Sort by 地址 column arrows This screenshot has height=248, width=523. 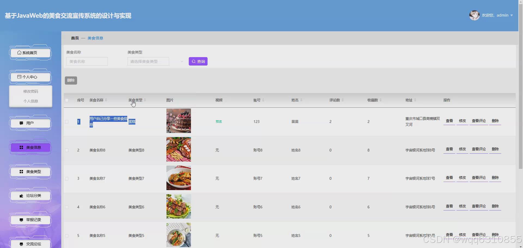(x=415, y=100)
